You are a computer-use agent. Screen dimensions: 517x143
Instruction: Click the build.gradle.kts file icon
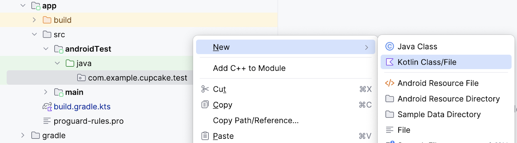(47, 107)
